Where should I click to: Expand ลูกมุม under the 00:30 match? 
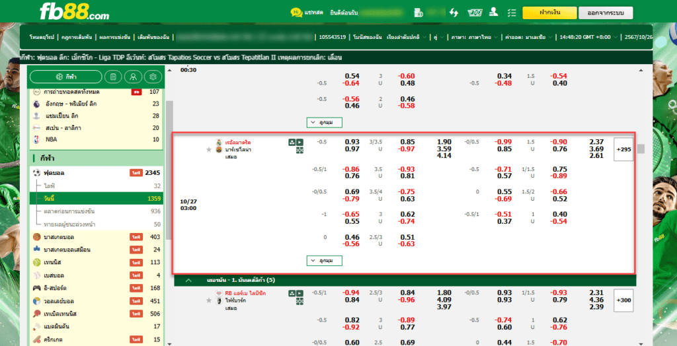325,123
